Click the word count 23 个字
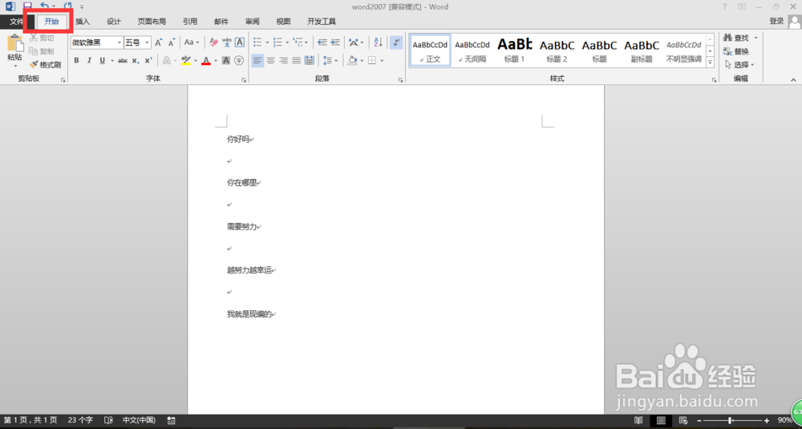This screenshot has width=802, height=429. (x=80, y=420)
